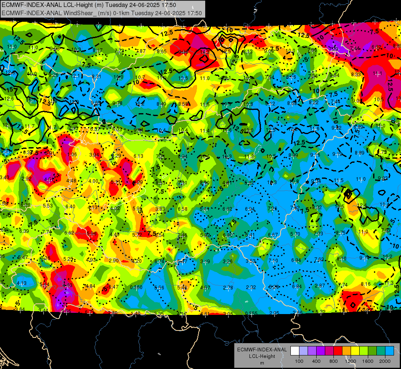Click the grid value 9.74
Image resolution: width=401 pixels, height=369 pixels.
[364, 258]
